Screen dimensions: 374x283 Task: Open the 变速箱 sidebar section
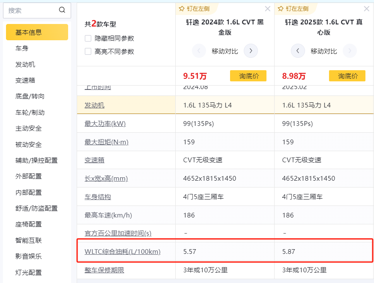25,80
